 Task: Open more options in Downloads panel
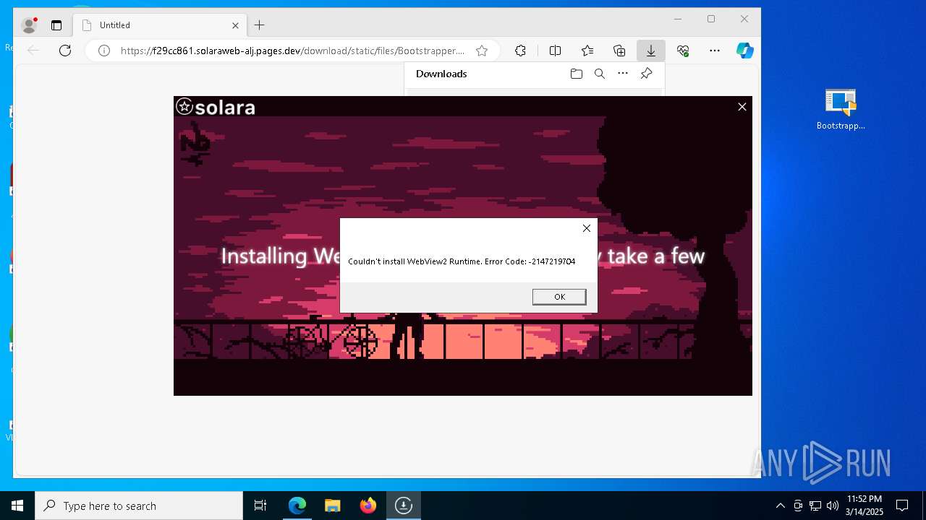623,74
